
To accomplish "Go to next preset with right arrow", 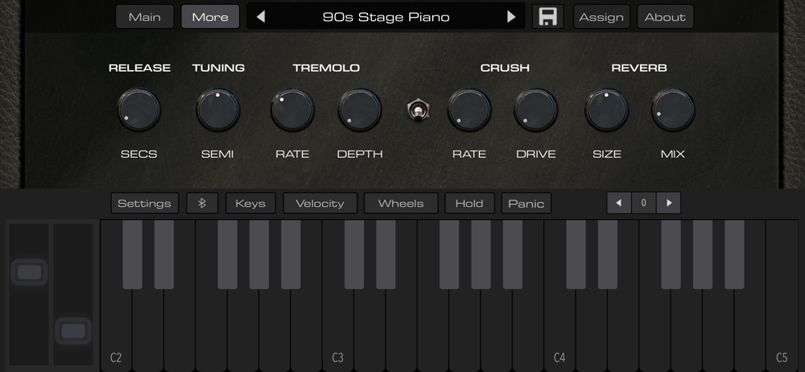I will point(511,17).
